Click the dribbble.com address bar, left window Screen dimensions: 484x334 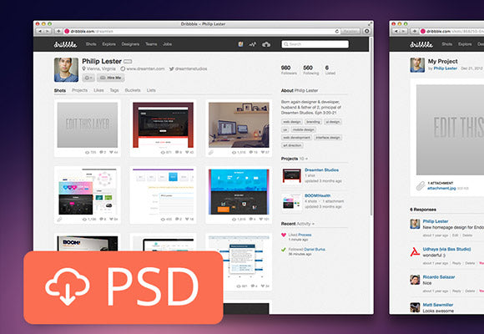199,31
